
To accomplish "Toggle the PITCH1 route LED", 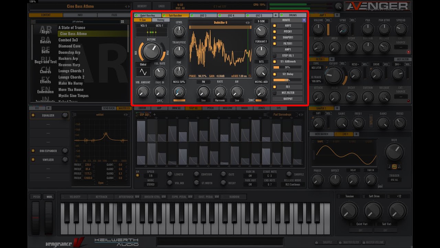I will [x=275, y=32].
